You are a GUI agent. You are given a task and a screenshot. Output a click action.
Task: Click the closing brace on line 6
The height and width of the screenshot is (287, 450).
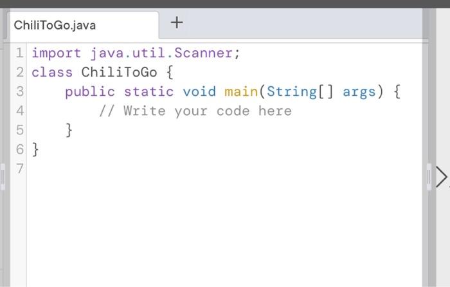point(35,150)
